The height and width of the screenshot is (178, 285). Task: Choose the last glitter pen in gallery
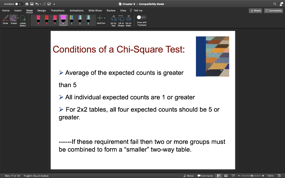click(x=88, y=20)
